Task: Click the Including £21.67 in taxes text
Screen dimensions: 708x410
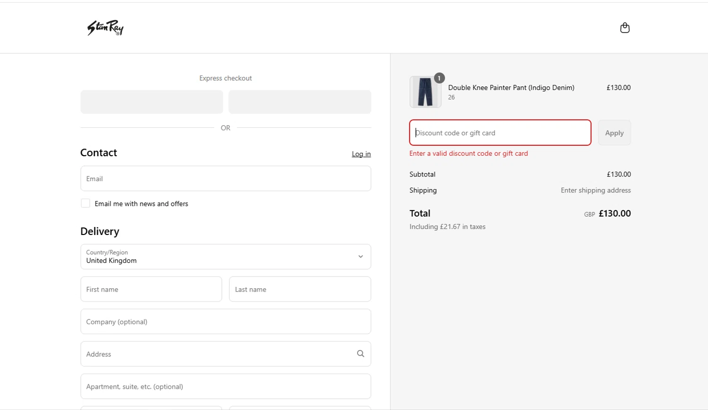Action: (447, 226)
